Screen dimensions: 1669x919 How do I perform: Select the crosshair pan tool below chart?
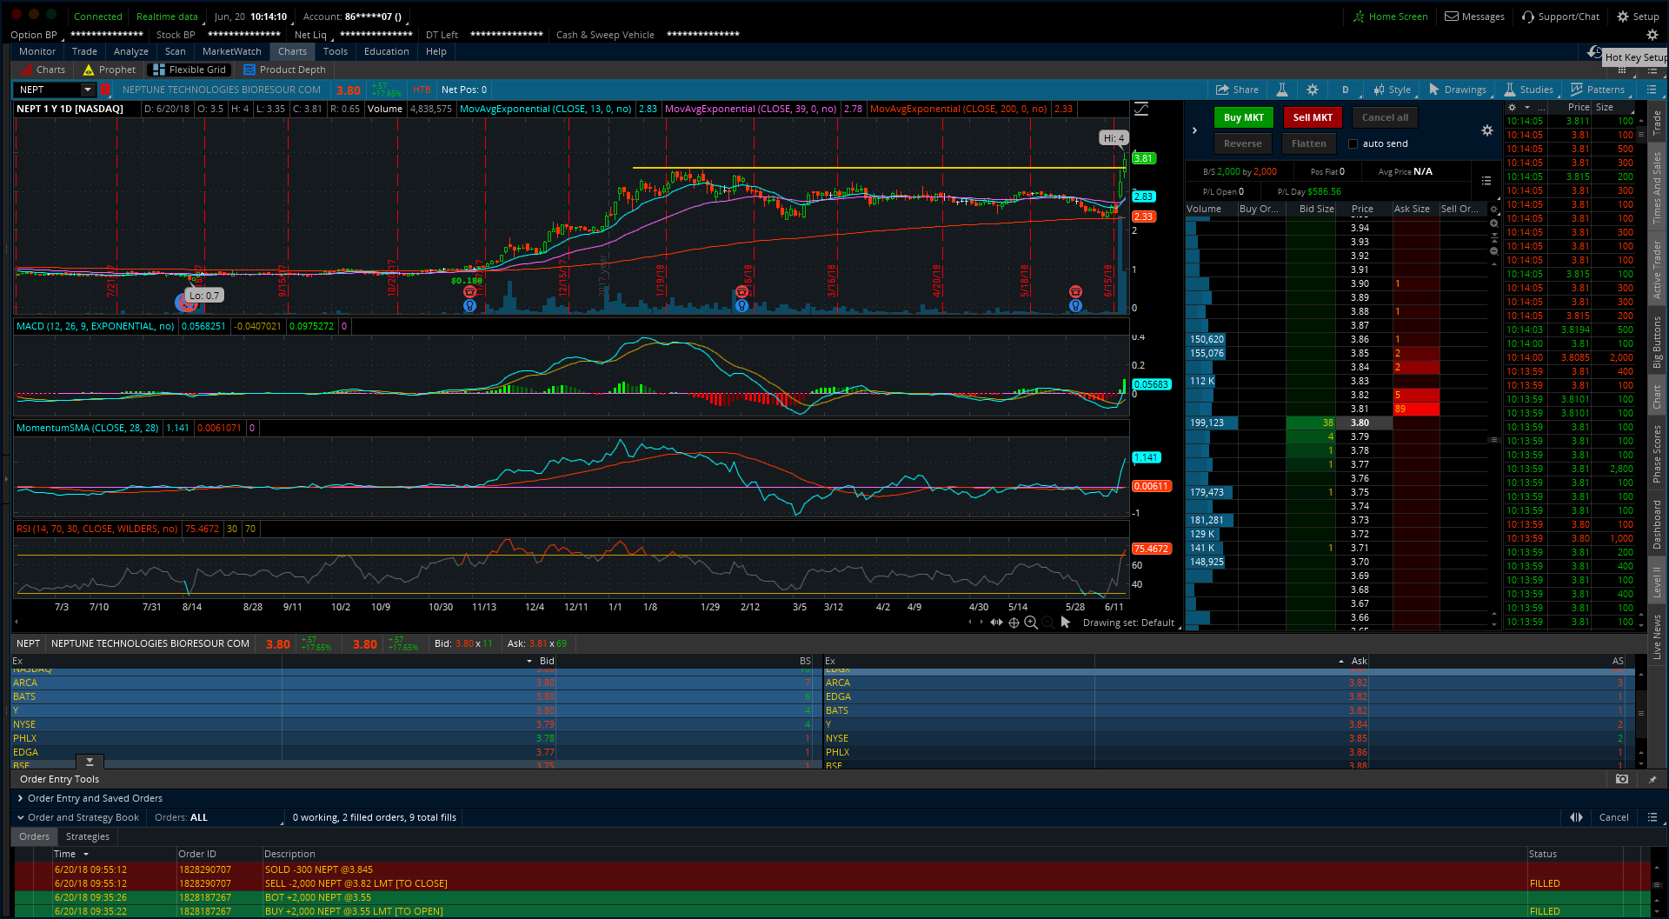point(1014,623)
